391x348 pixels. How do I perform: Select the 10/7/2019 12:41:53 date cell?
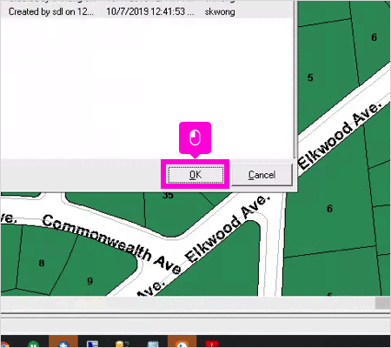click(x=150, y=11)
